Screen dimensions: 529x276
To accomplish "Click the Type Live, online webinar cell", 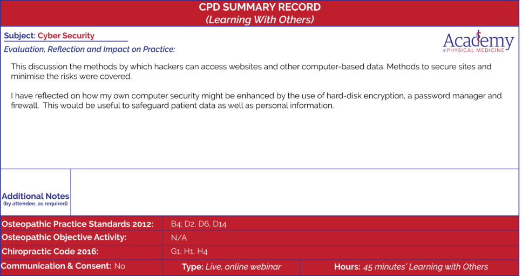I will pos(232,267).
